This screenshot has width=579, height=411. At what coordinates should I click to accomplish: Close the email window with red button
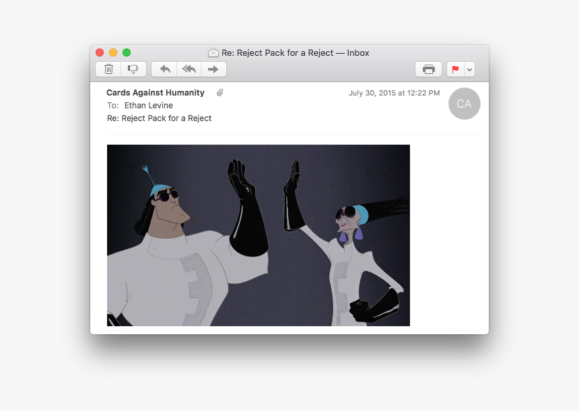[100, 52]
